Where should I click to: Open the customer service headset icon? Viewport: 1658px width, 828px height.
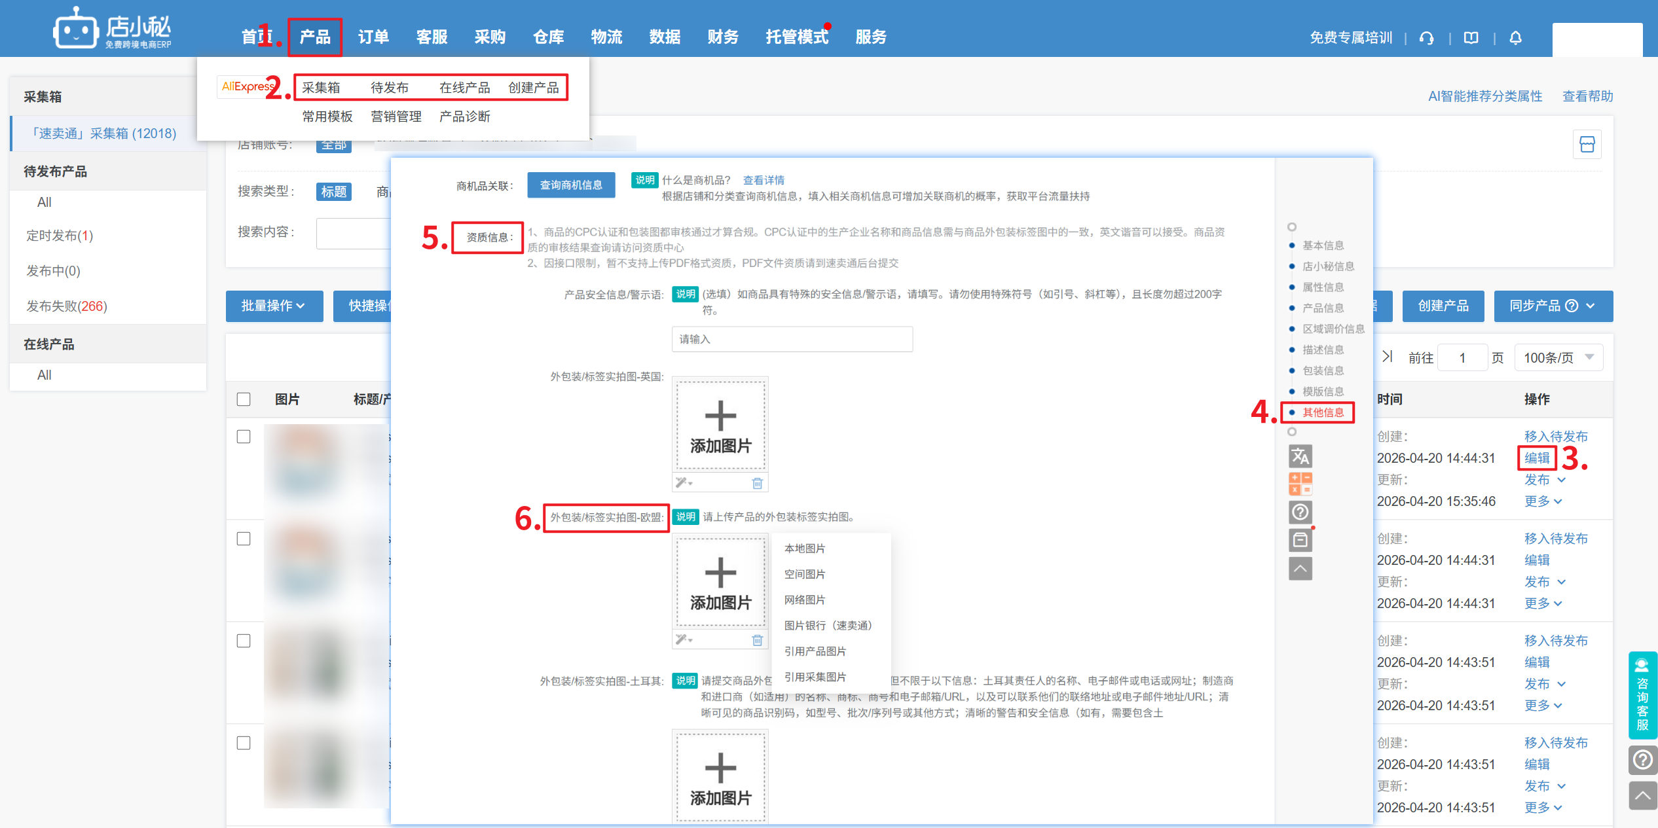coord(1427,38)
